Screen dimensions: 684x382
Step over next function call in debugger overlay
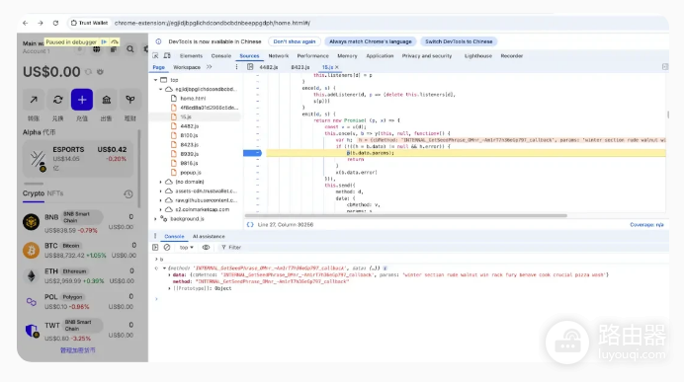pyautogui.click(x=115, y=41)
